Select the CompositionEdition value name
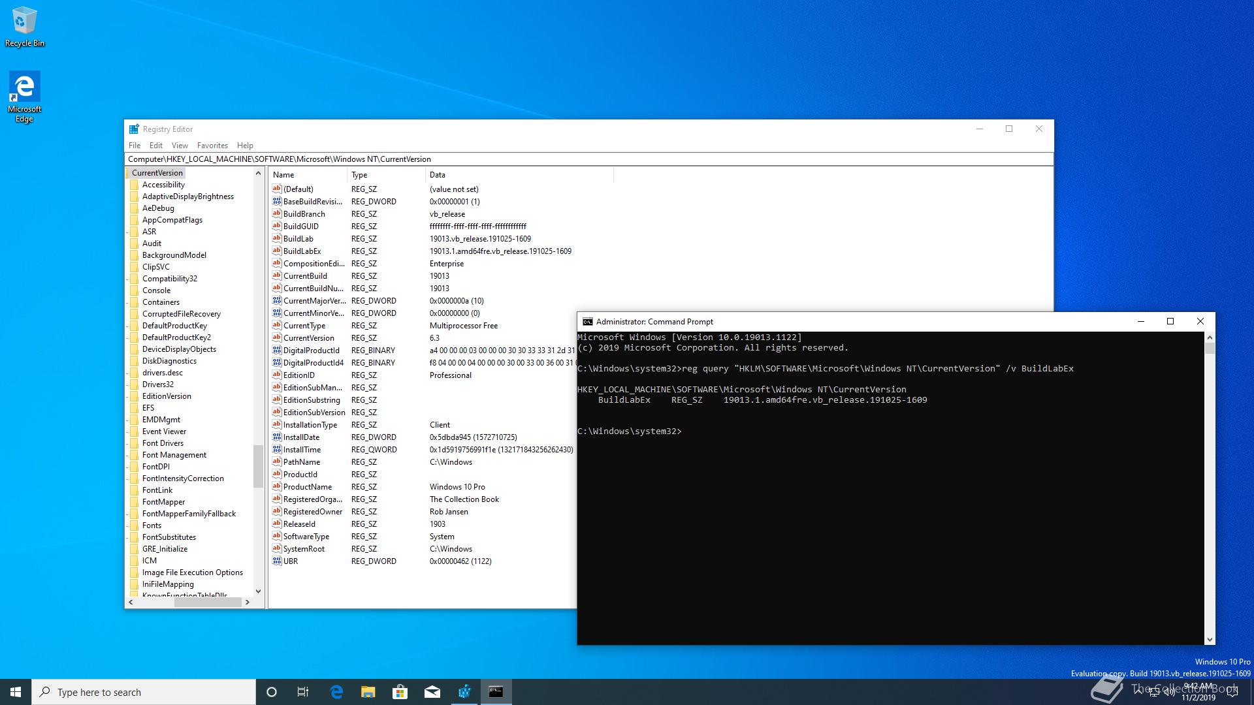1254x705 pixels. pos(313,264)
